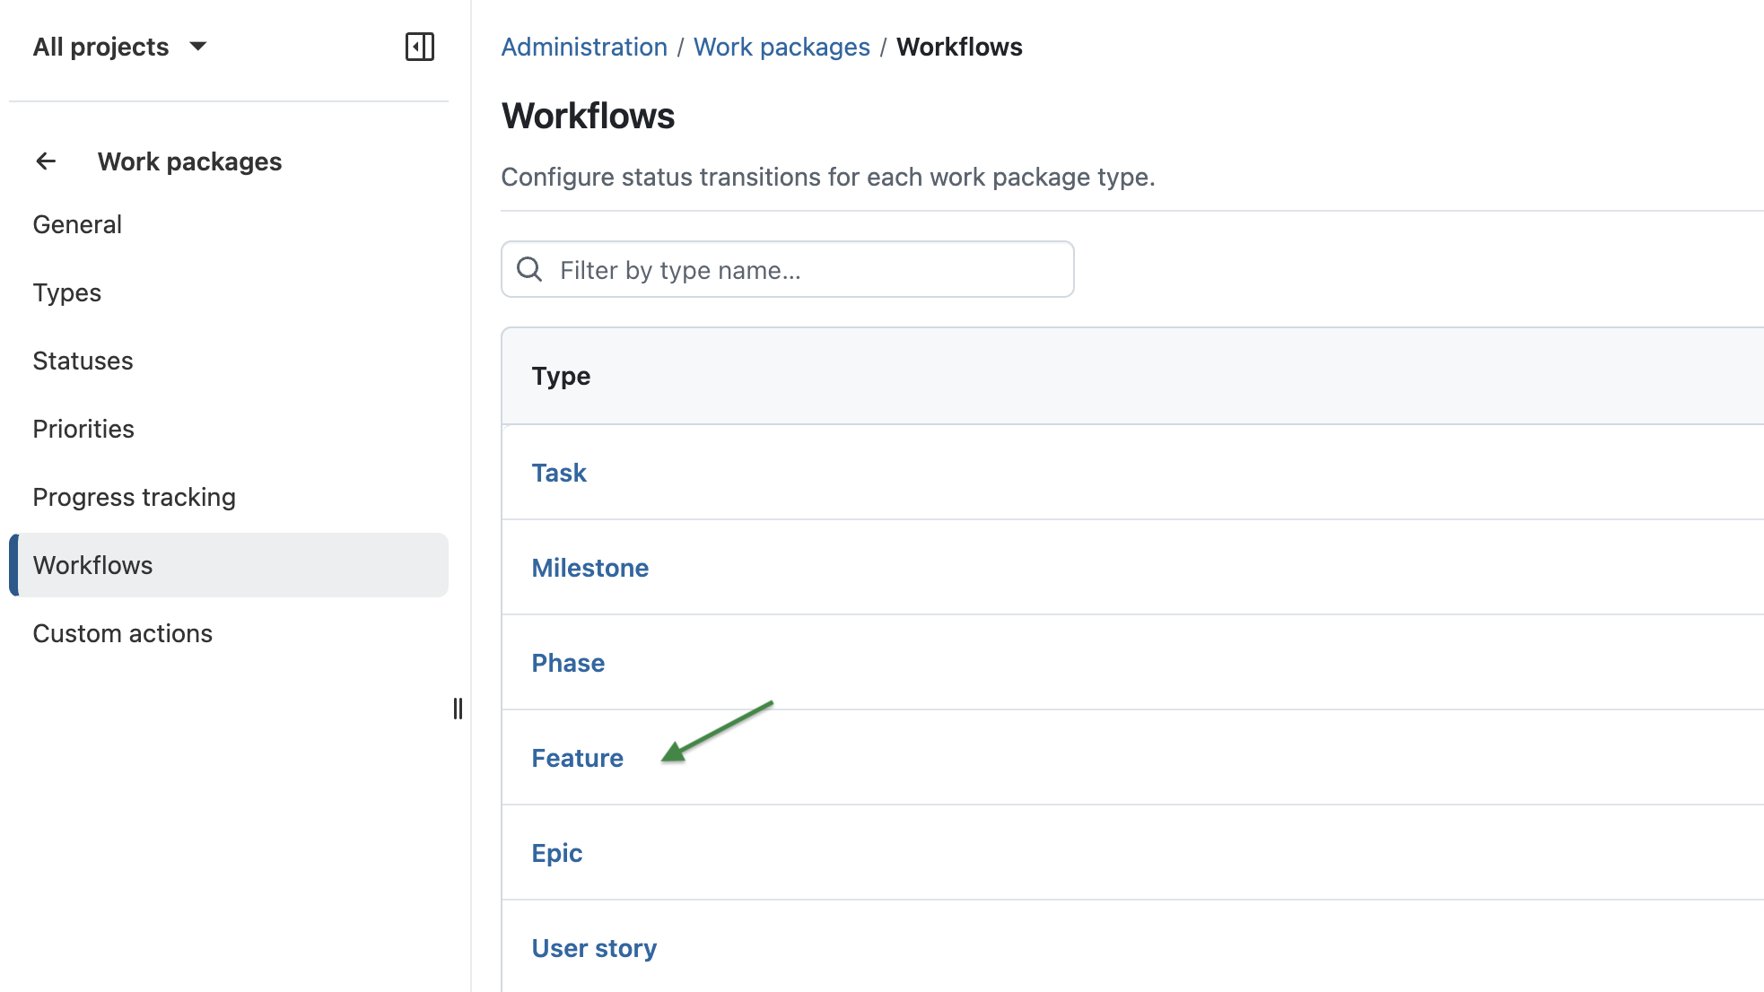The height and width of the screenshot is (992, 1764).
Task: Open Priorities settings
Action: coord(83,429)
